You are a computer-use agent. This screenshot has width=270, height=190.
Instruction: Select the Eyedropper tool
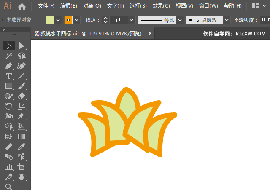click(22, 147)
